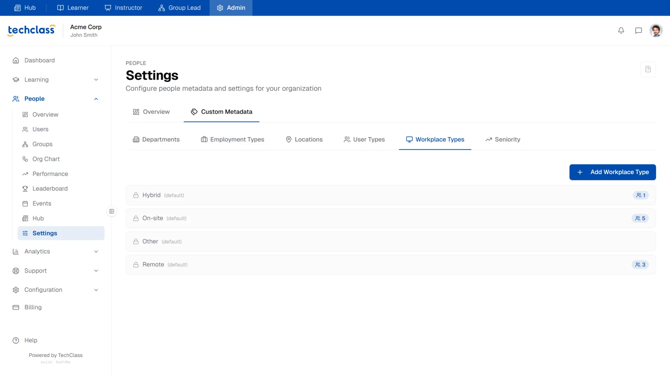
Task: Open John Smith's profile avatar
Action: click(656, 31)
